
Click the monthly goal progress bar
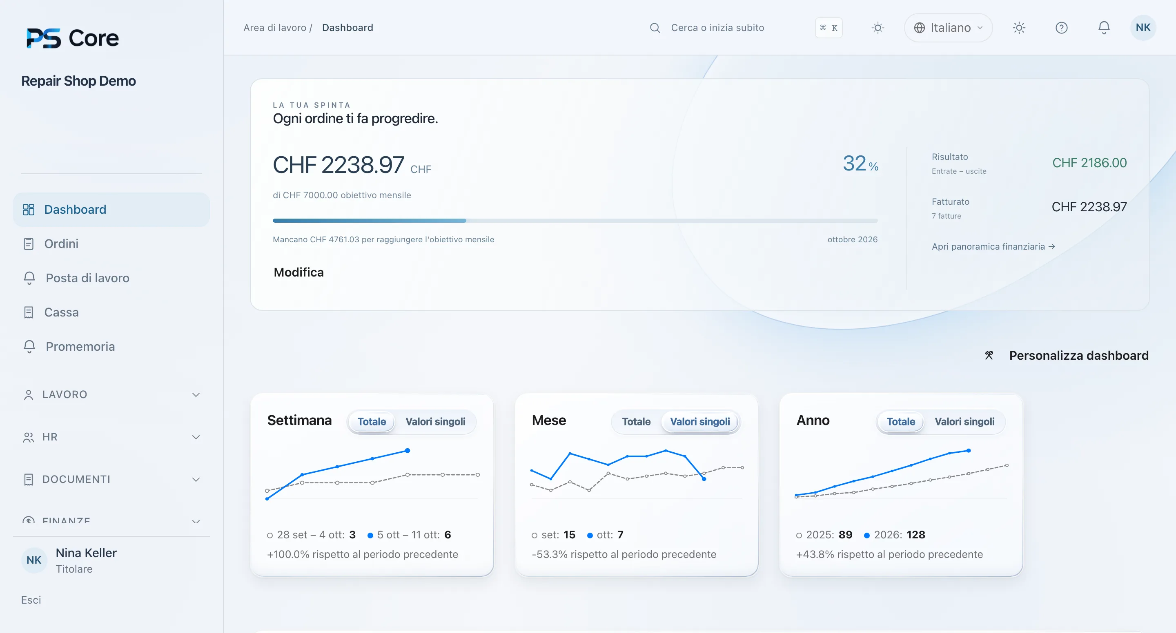[575, 221]
